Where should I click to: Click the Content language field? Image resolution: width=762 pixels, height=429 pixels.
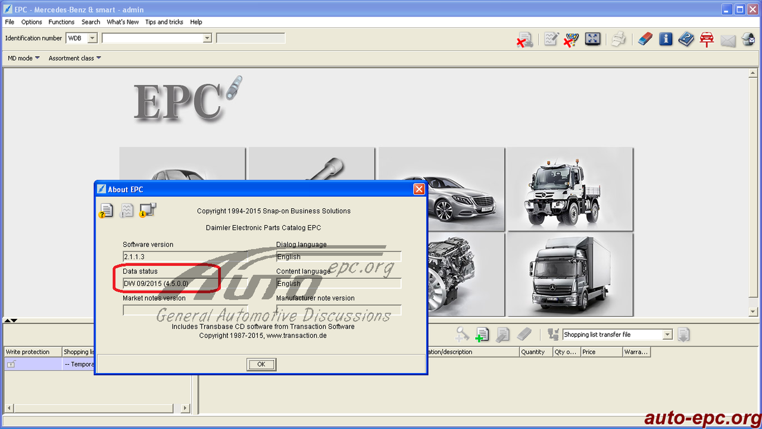pyautogui.click(x=339, y=284)
